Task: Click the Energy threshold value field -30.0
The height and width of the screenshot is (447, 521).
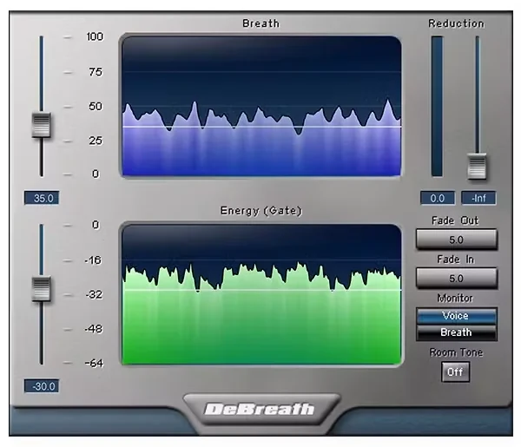Action: pos(42,386)
